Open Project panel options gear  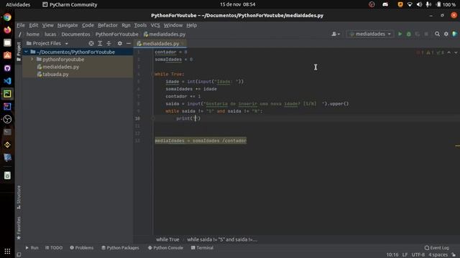(120, 43)
